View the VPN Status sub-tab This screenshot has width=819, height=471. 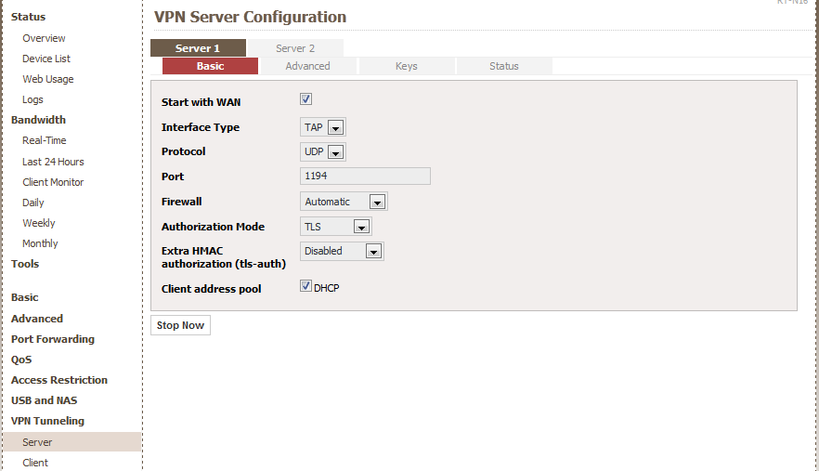point(503,66)
